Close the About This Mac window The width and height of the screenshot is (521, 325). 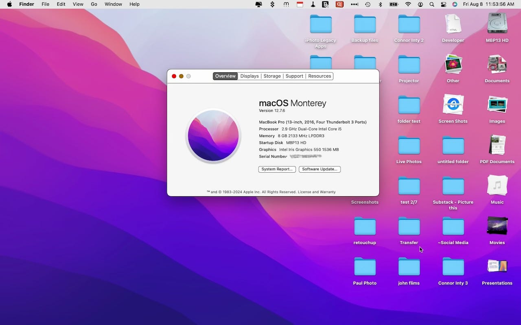[174, 76]
